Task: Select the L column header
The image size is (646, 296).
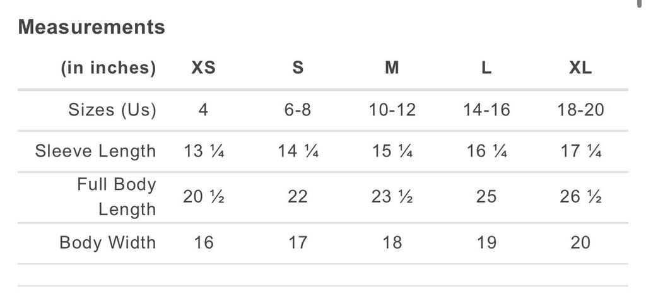Action: (x=486, y=68)
